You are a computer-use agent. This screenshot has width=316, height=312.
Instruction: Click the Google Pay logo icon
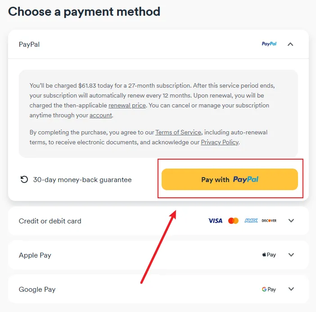(269, 289)
